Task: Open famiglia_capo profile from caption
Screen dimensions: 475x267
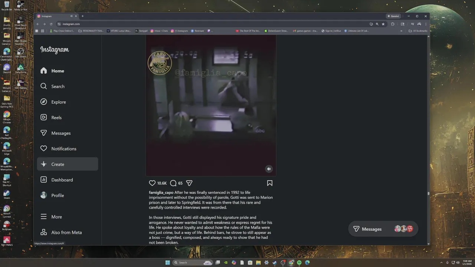Action: coord(161,193)
